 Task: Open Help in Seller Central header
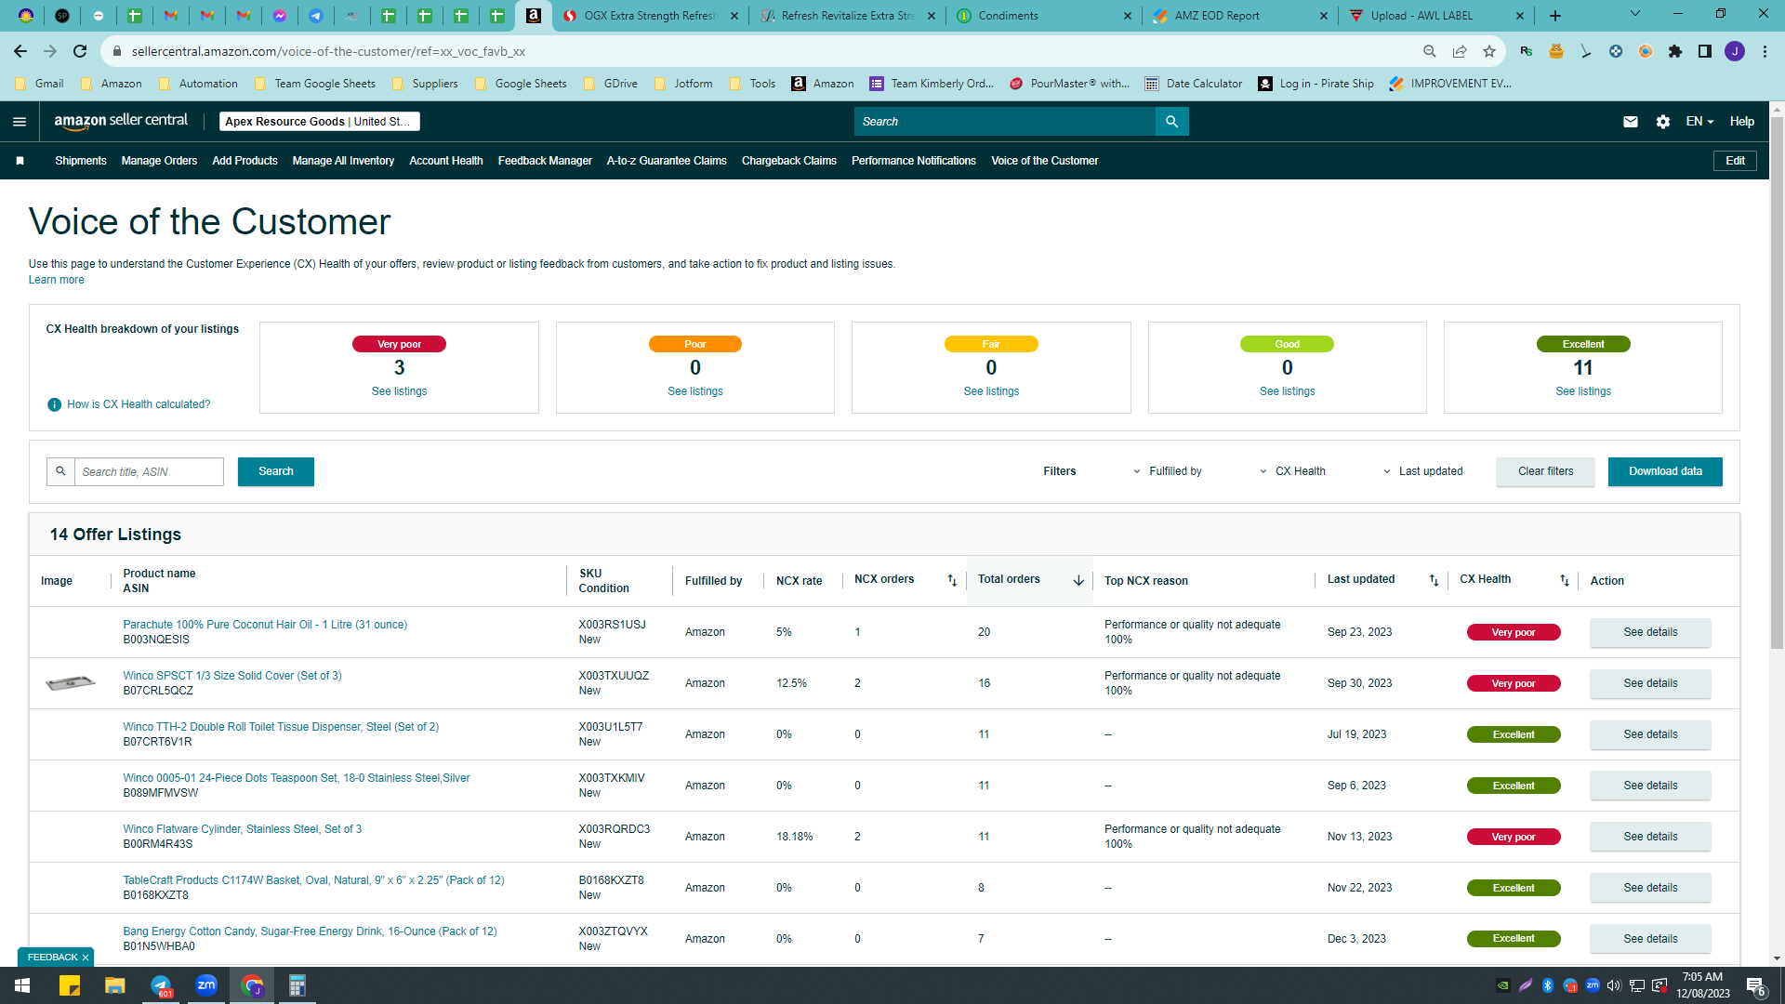(1742, 122)
